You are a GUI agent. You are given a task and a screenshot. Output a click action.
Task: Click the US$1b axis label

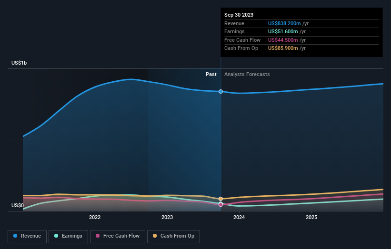[x=19, y=63]
